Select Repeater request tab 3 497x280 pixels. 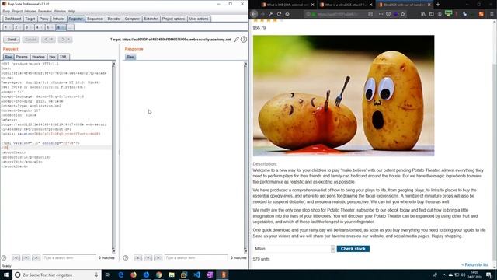click(x=28, y=27)
